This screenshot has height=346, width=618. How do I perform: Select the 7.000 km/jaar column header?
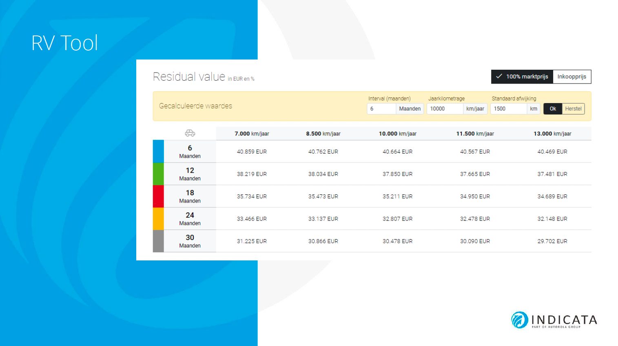pos(252,134)
